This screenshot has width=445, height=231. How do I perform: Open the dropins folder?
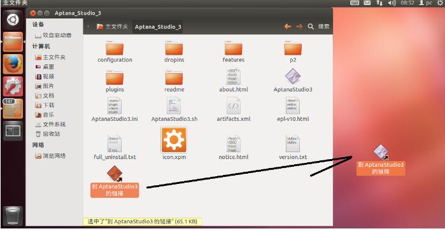[174, 52]
